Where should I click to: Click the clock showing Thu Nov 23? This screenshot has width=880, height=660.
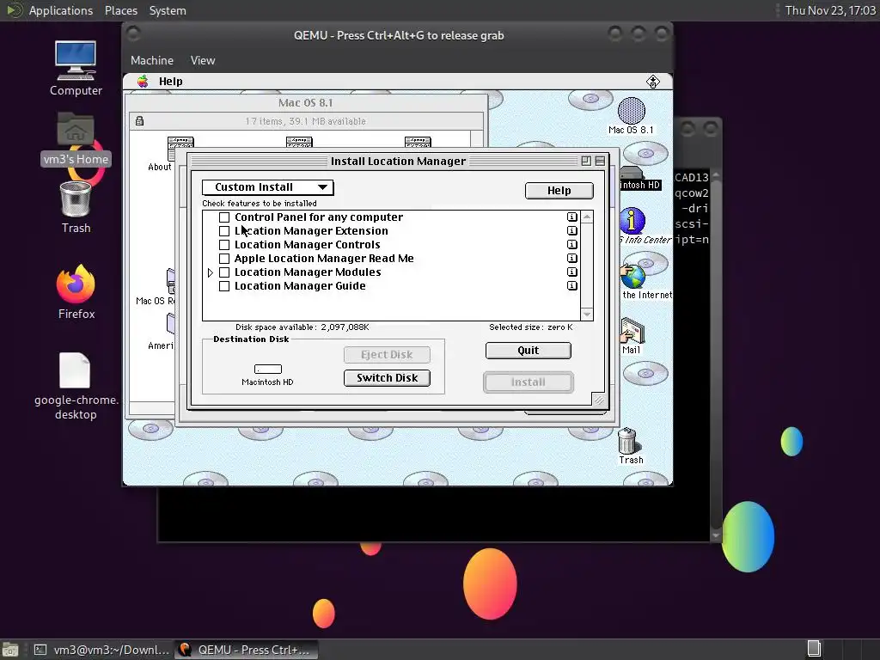click(830, 10)
